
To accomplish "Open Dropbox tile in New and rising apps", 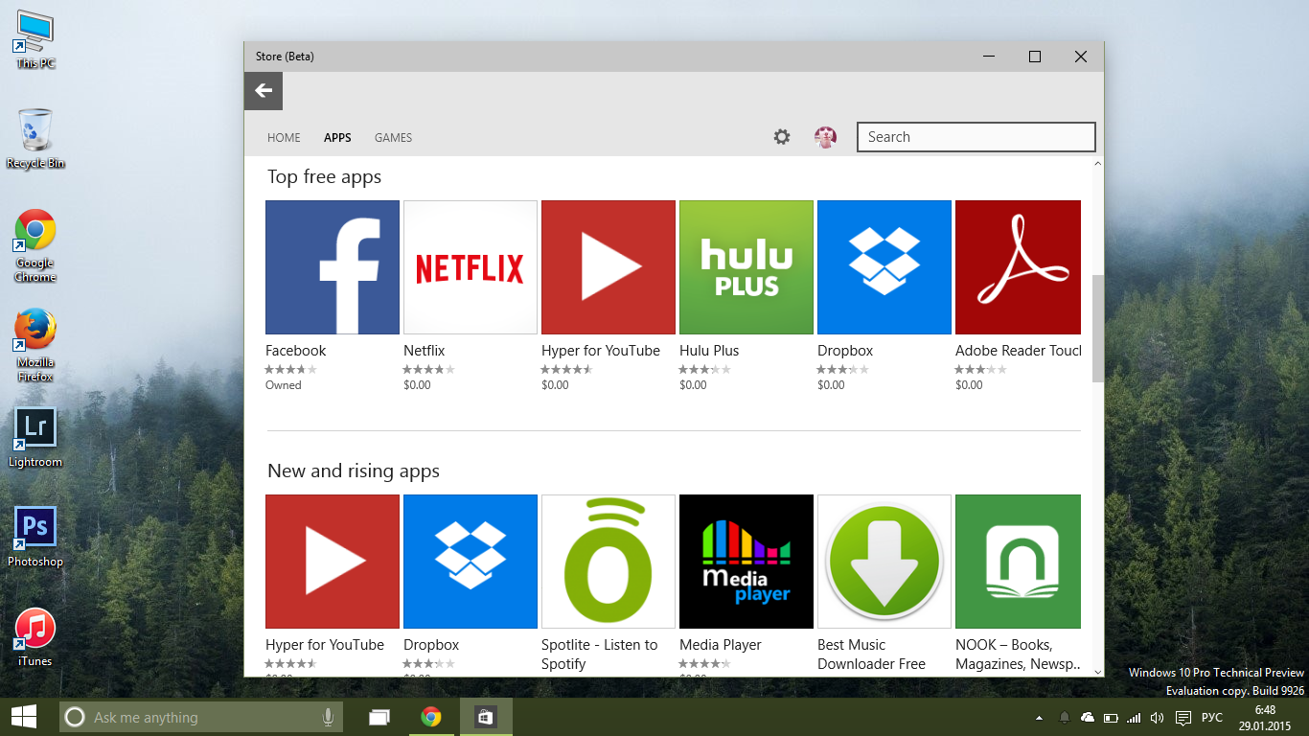I will (x=471, y=562).
